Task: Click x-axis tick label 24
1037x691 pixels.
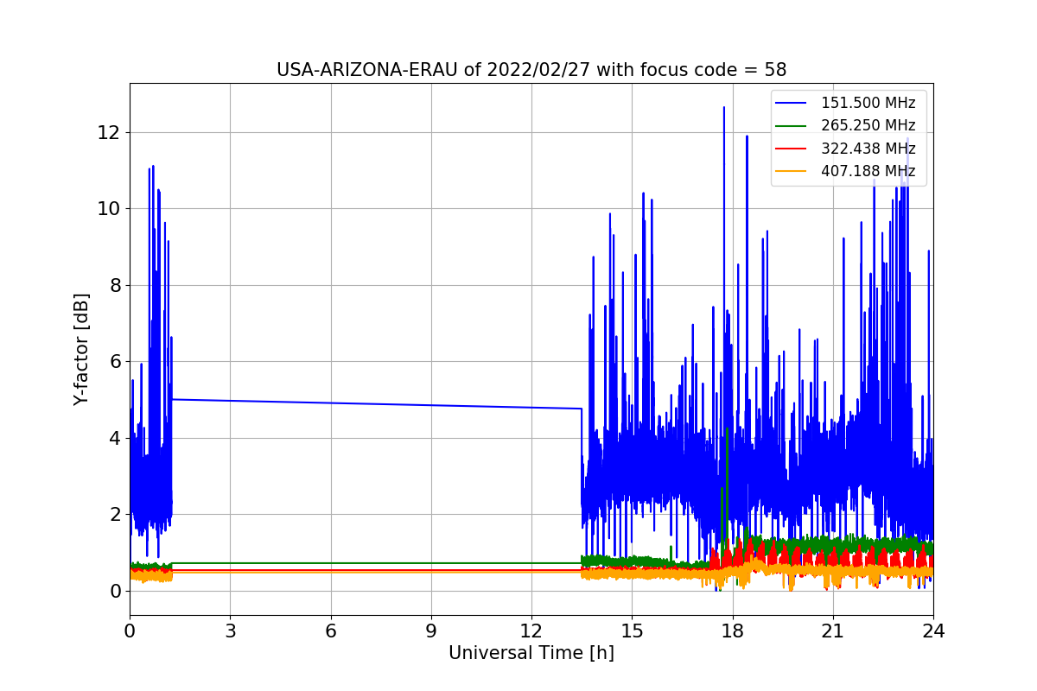Action: click(x=933, y=631)
